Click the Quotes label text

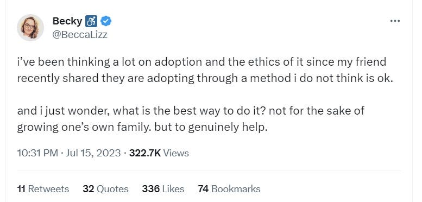pos(112,189)
